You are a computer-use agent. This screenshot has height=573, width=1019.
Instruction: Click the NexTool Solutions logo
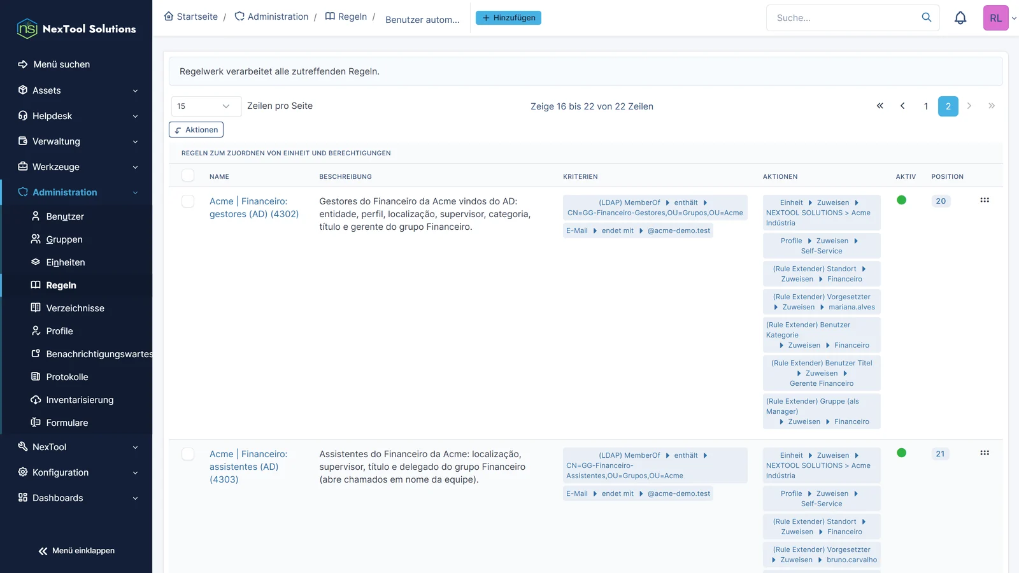pyautogui.click(x=76, y=29)
